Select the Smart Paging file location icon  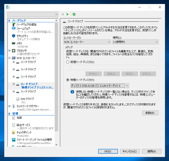point(14,140)
